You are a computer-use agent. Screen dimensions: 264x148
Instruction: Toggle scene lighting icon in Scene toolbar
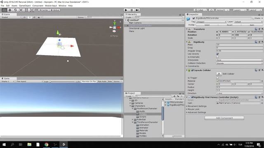30,17
